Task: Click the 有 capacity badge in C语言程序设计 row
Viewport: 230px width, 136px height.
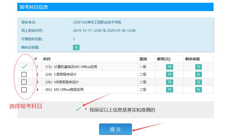Action: click(x=198, y=74)
